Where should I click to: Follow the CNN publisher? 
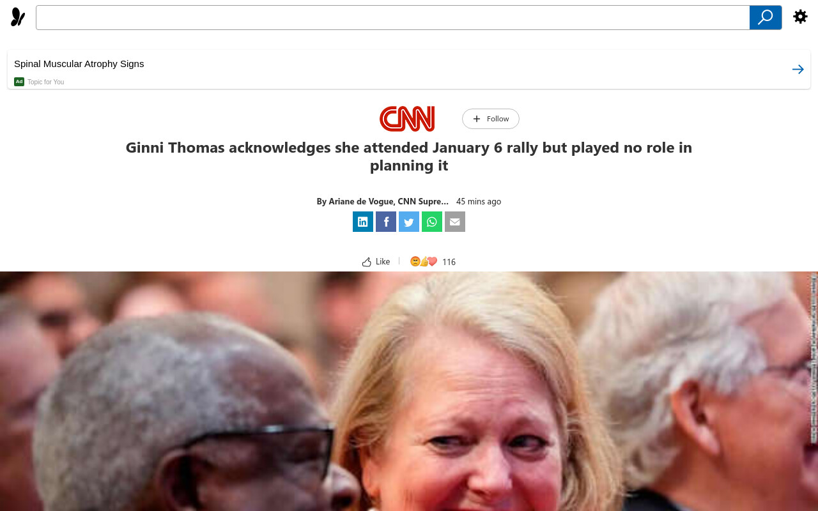pyautogui.click(x=491, y=119)
